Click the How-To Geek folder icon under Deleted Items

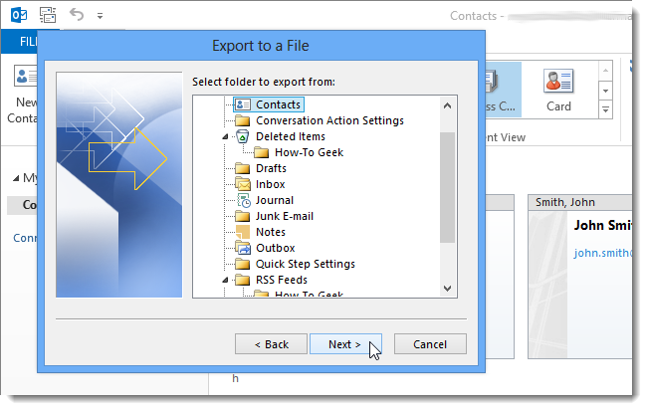point(262,152)
